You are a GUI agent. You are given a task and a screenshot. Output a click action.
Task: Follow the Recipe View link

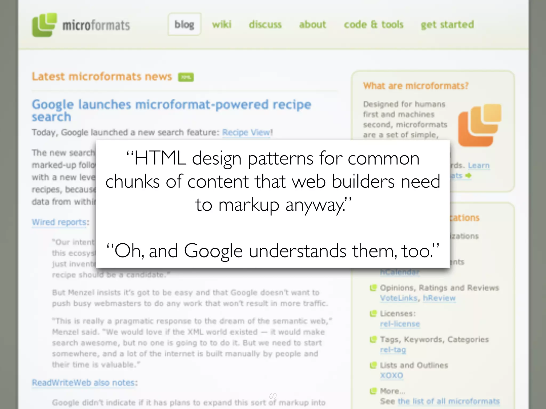(x=246, y=132)
